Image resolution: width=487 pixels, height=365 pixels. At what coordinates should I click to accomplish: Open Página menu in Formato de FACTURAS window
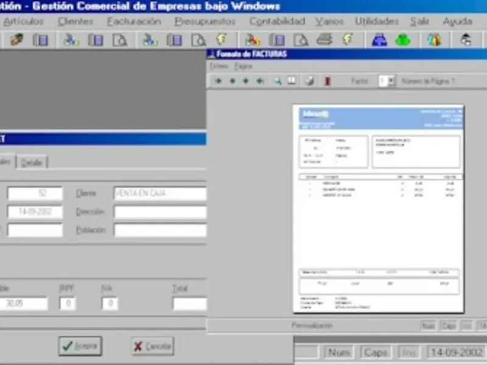click(x=243, y=66)
